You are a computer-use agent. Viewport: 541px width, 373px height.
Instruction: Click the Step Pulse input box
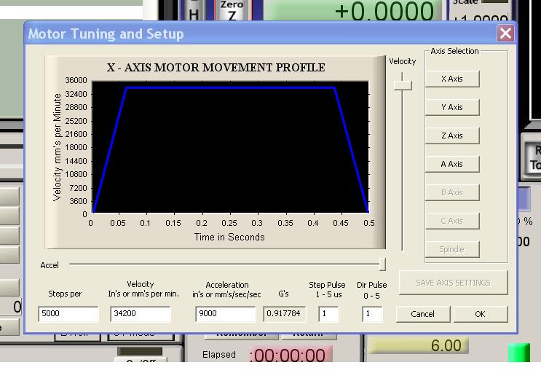click(x=328, y=314)
